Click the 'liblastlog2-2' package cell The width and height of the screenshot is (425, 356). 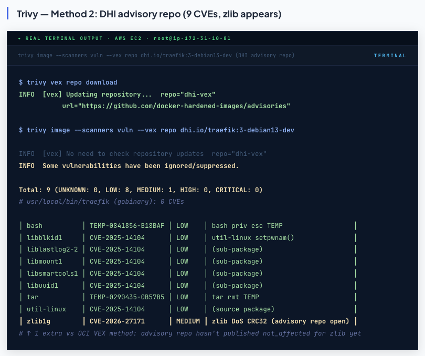pos(52,249)
